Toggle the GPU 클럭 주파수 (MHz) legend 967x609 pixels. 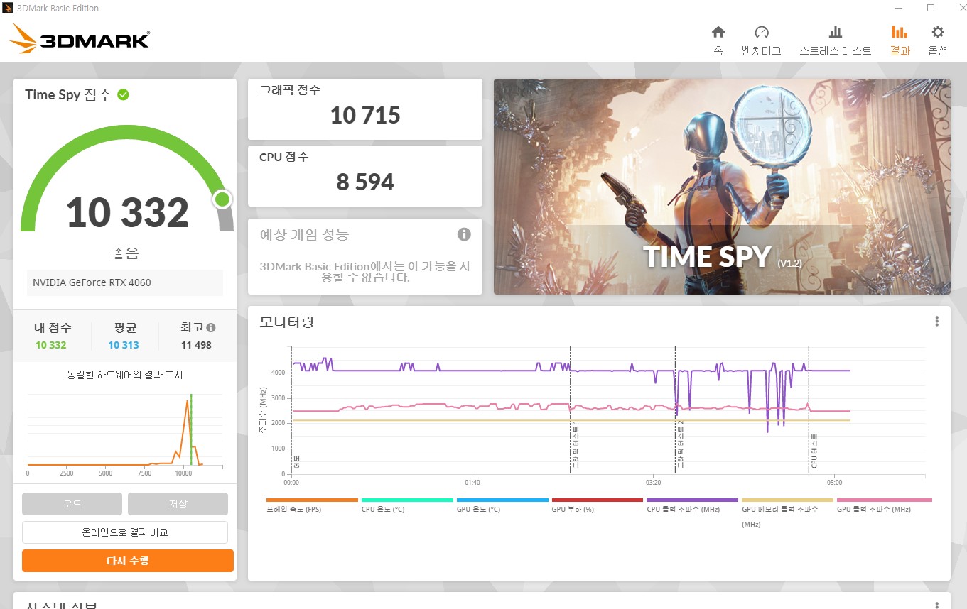click(884, 505)
